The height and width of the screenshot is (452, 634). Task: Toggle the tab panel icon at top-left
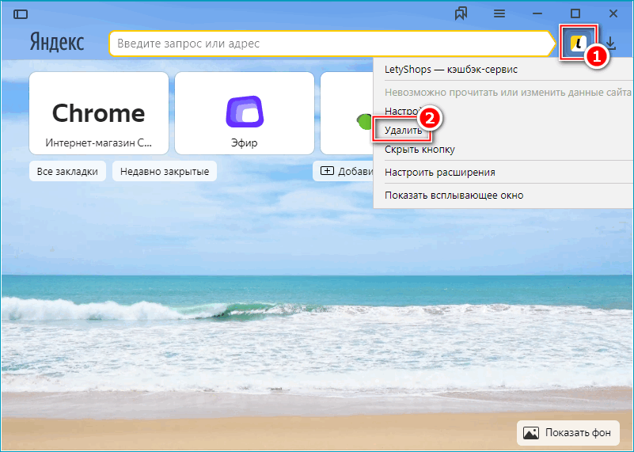point(21,13)
